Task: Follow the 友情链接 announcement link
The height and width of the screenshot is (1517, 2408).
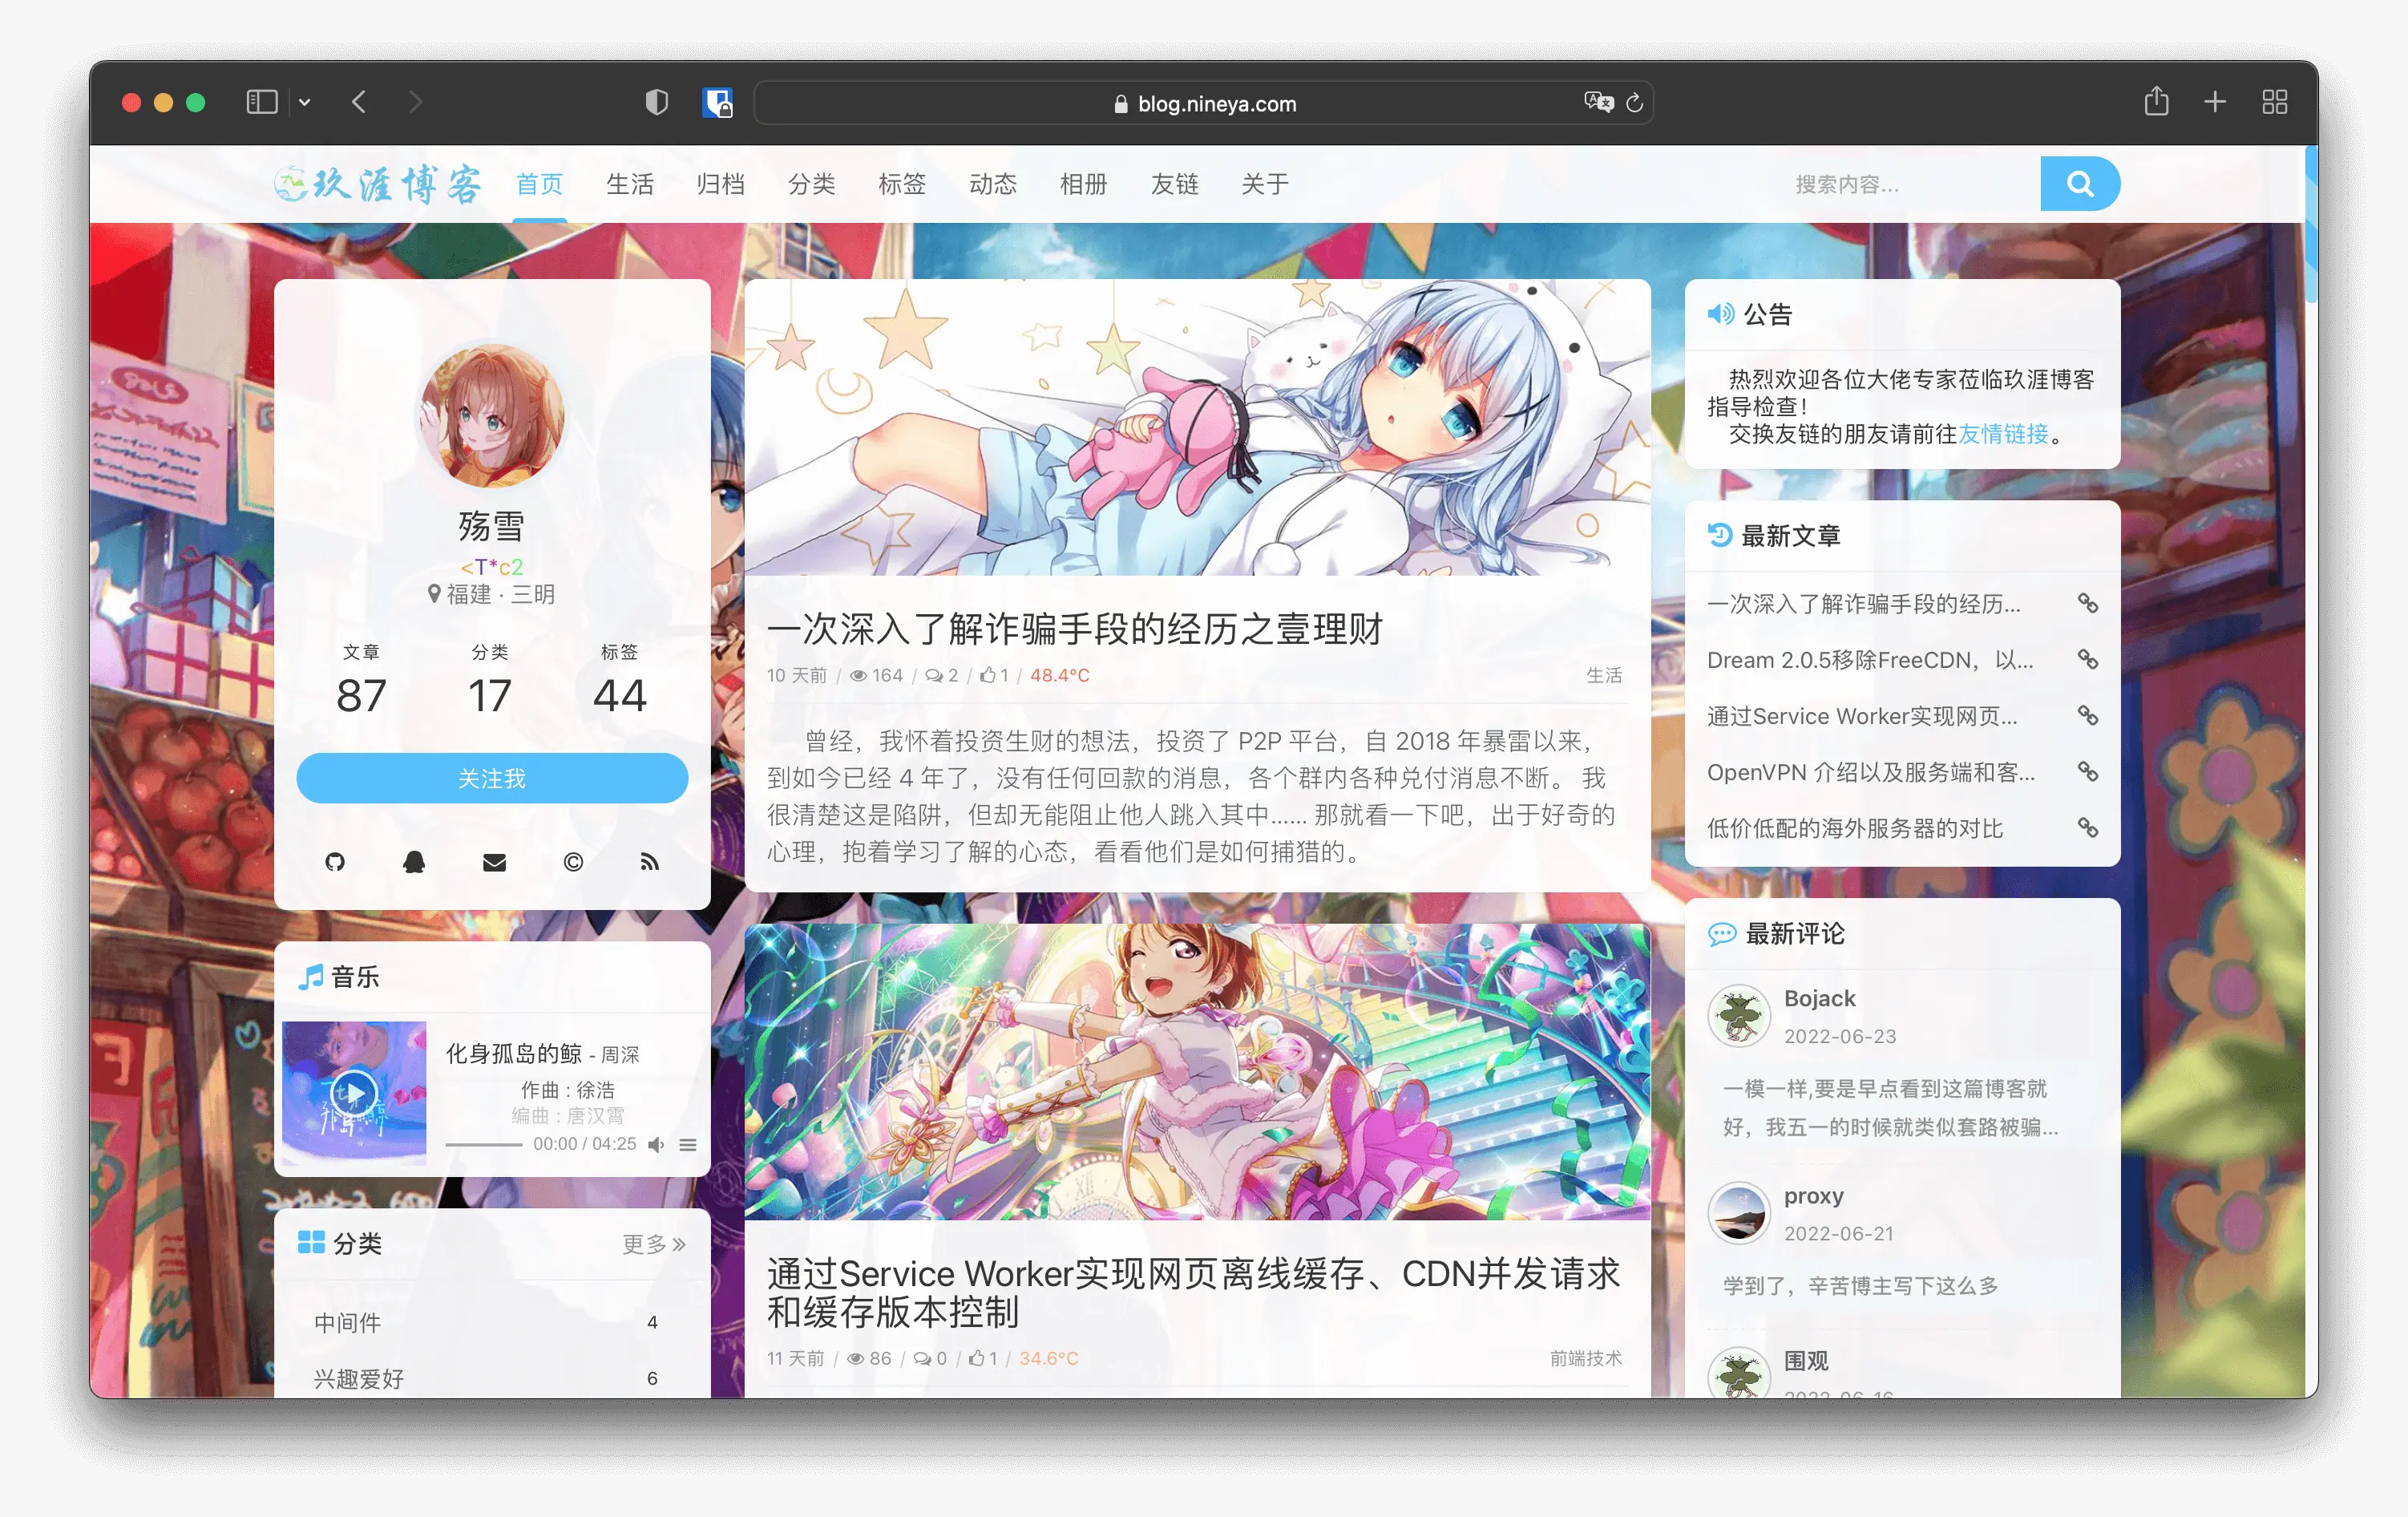Action: pyautogui.click(x=2003, y=433)
